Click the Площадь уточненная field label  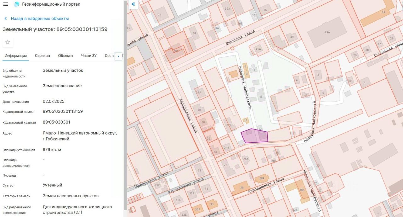pos(19,150)
